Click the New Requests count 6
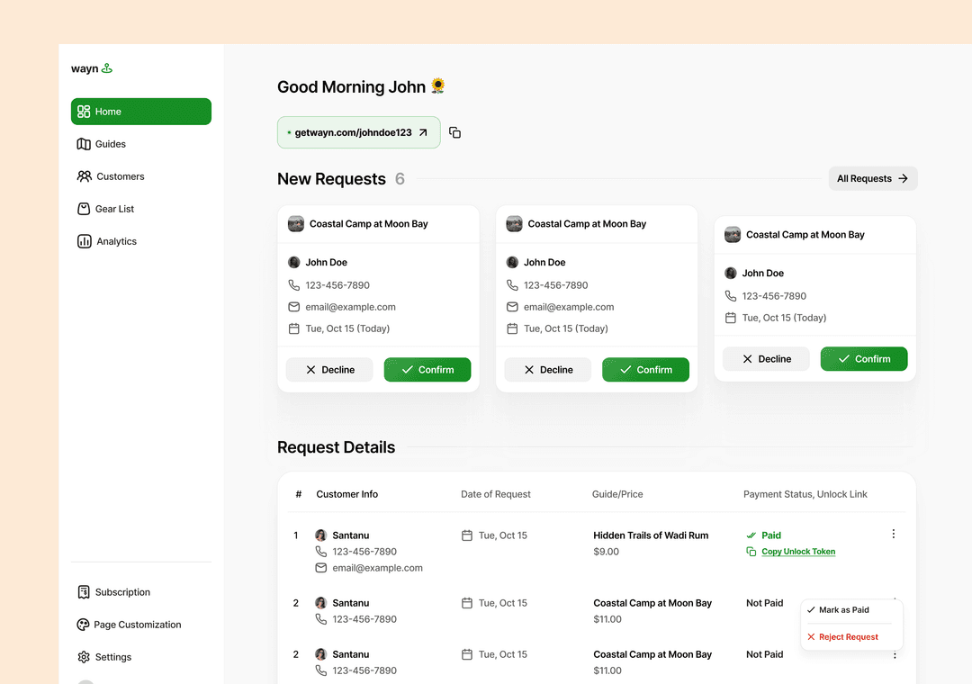This screenshot has width=972, height=684. point(400,179)
